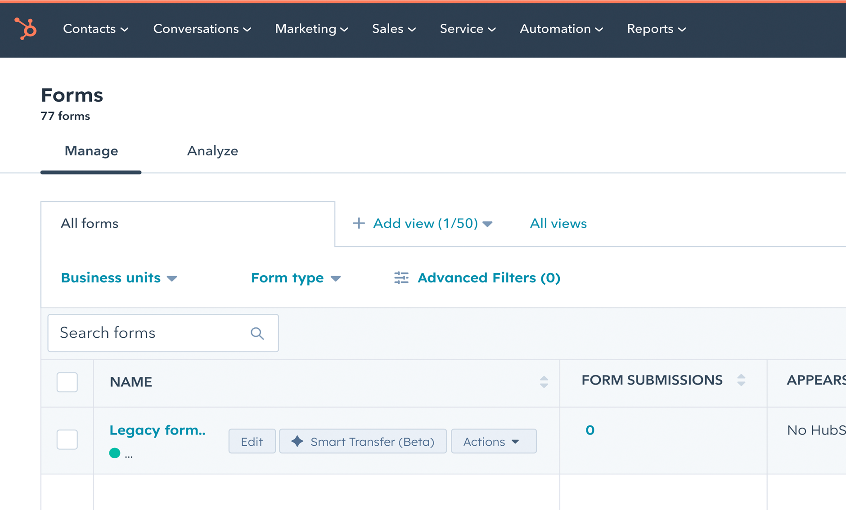This screenshot has height=510, width=846.
Task: Click the Edit button for Legacy form
Action: coord(252,441)
